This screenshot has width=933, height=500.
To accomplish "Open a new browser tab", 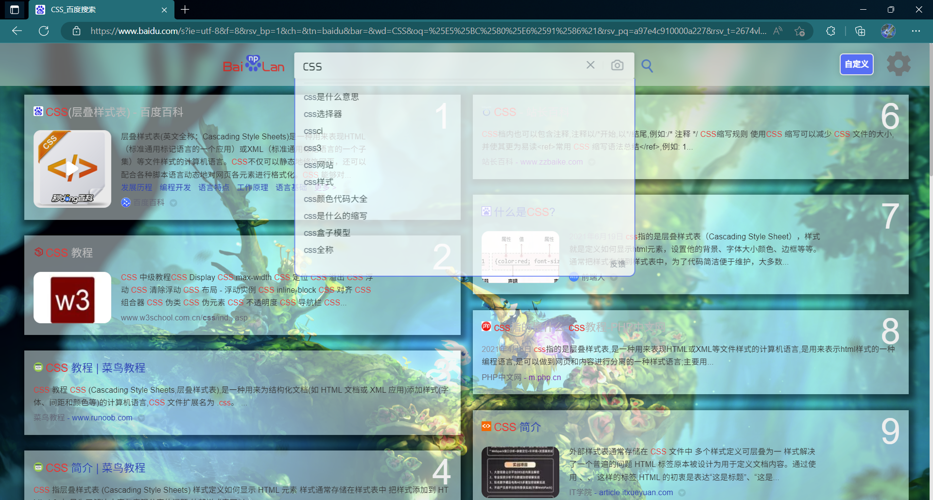I will point(185,9).
